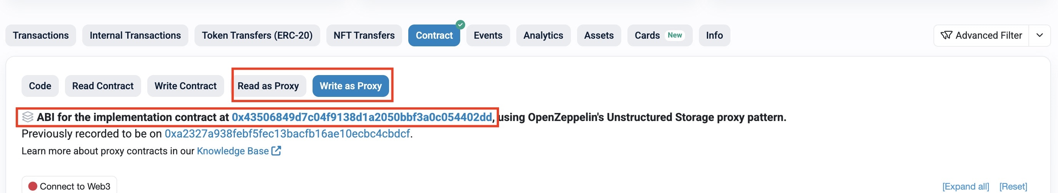Click the Connect to Web3 button

69,186
